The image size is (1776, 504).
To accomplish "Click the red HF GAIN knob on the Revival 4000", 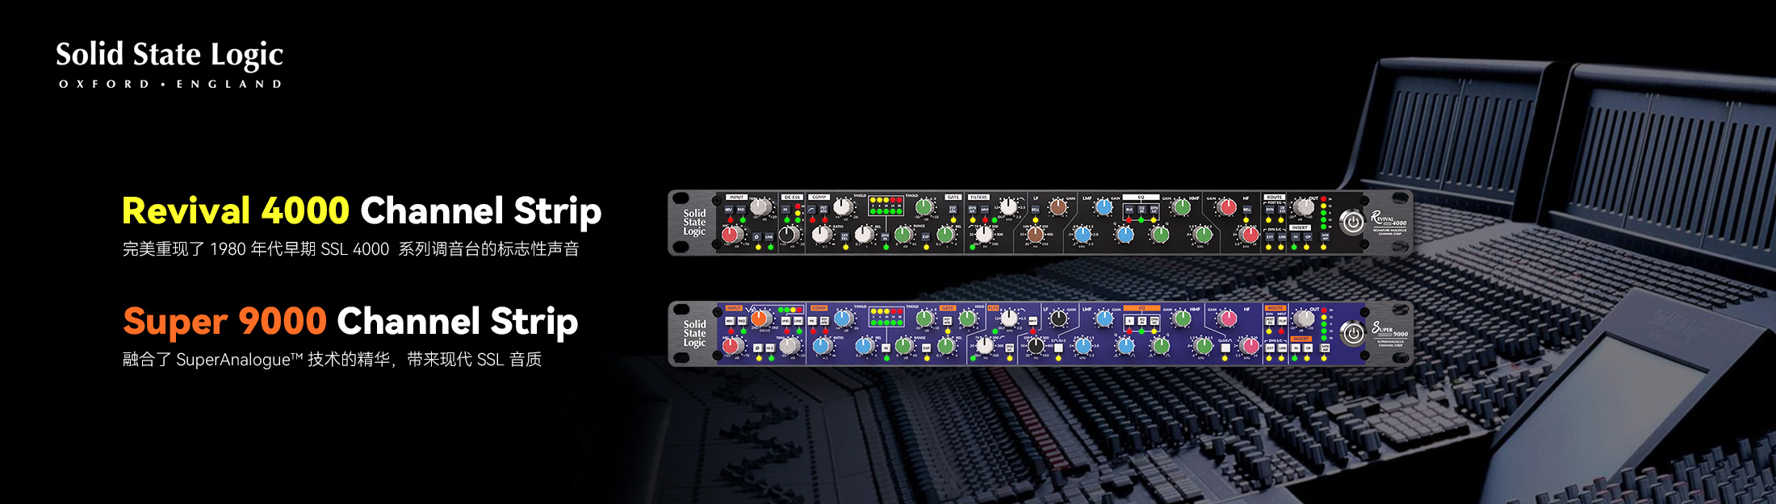I will pos(1227,207).
